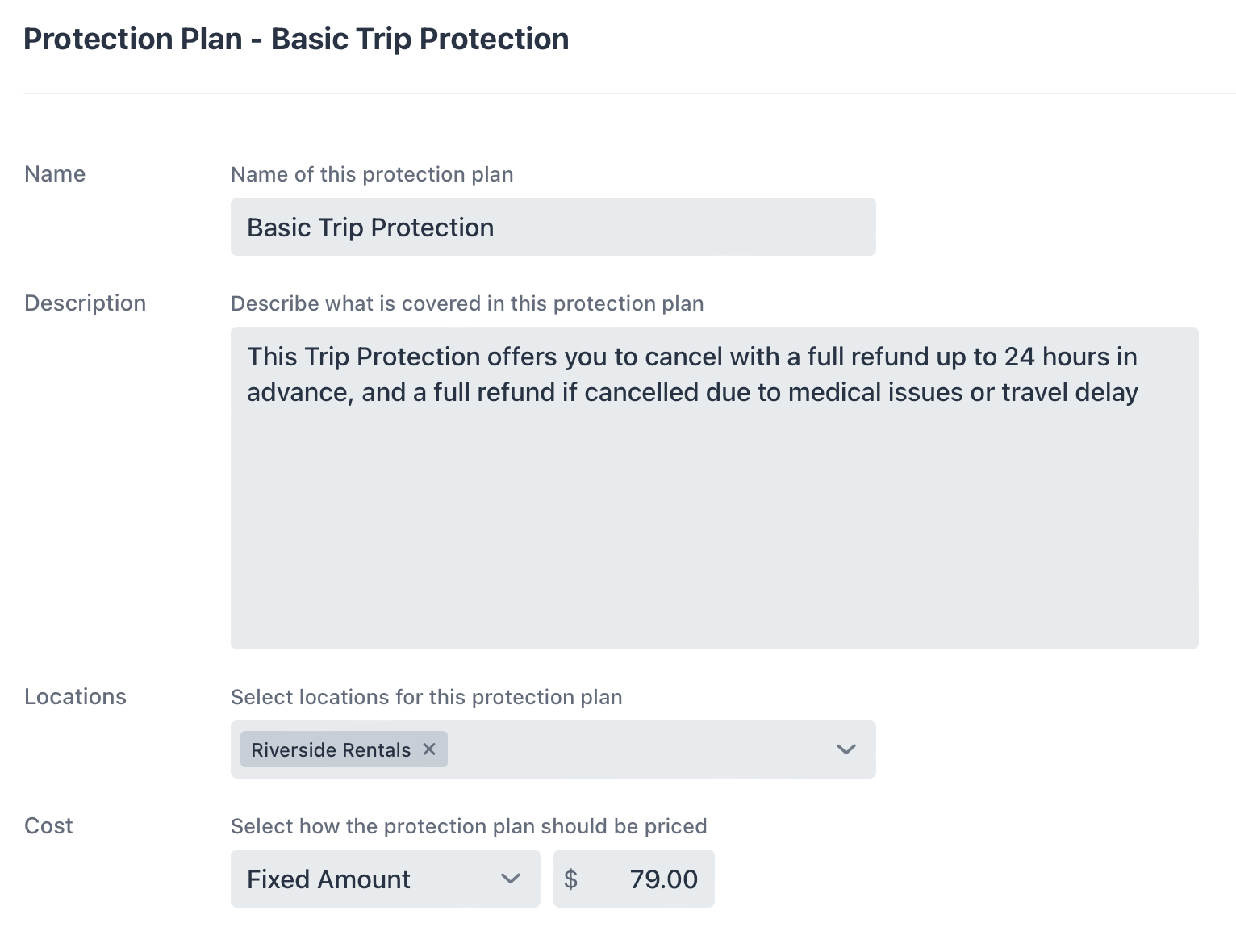The height and width of the screenshot is (931, 1236).
Task: Open the Fixed Amount pricing dropdown
Action: pos(371,879)
